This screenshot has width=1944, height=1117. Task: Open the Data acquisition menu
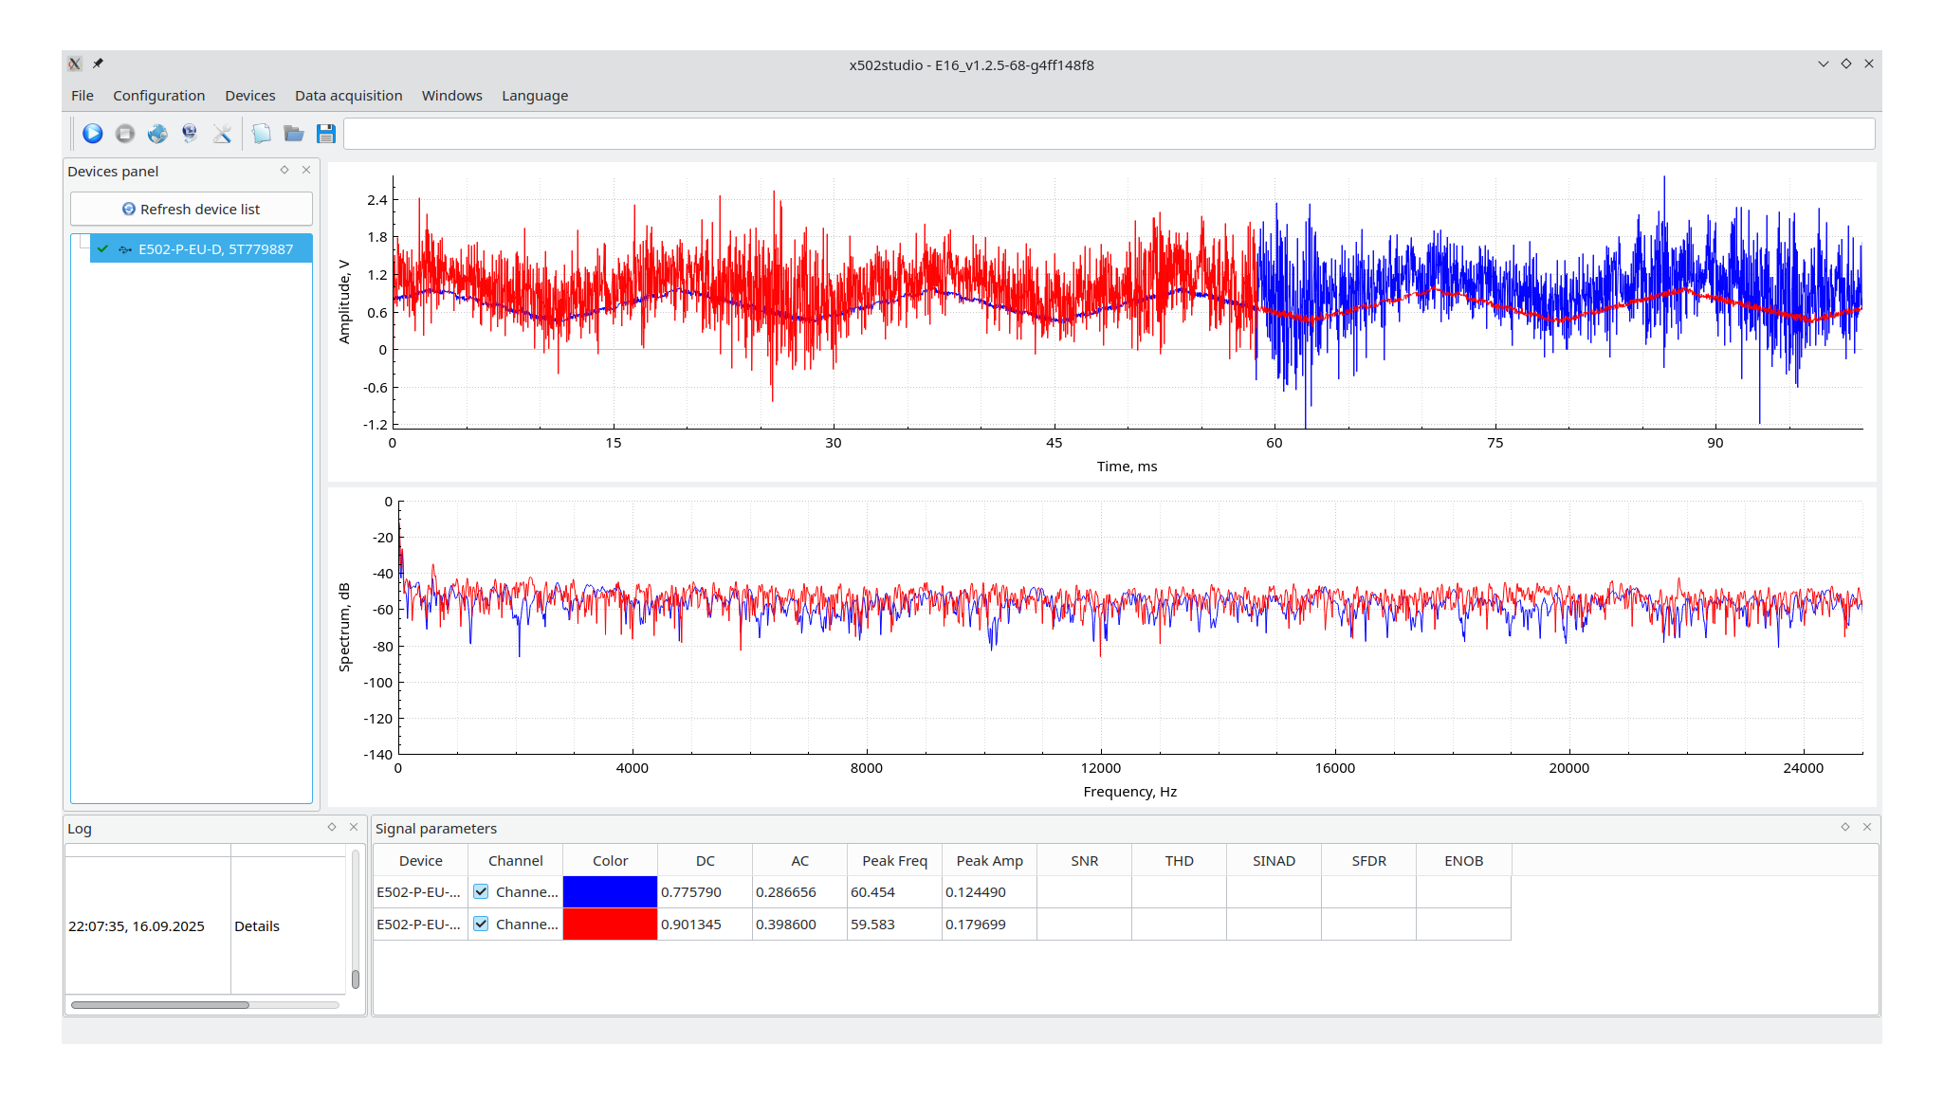tap(348, 96)
